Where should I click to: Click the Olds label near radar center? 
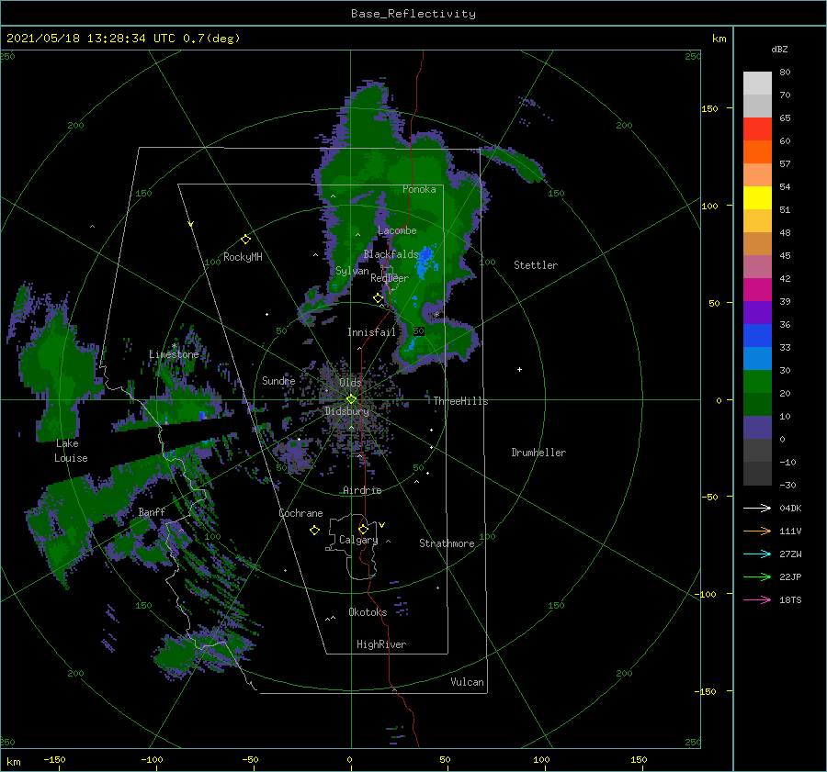(350, 383)
